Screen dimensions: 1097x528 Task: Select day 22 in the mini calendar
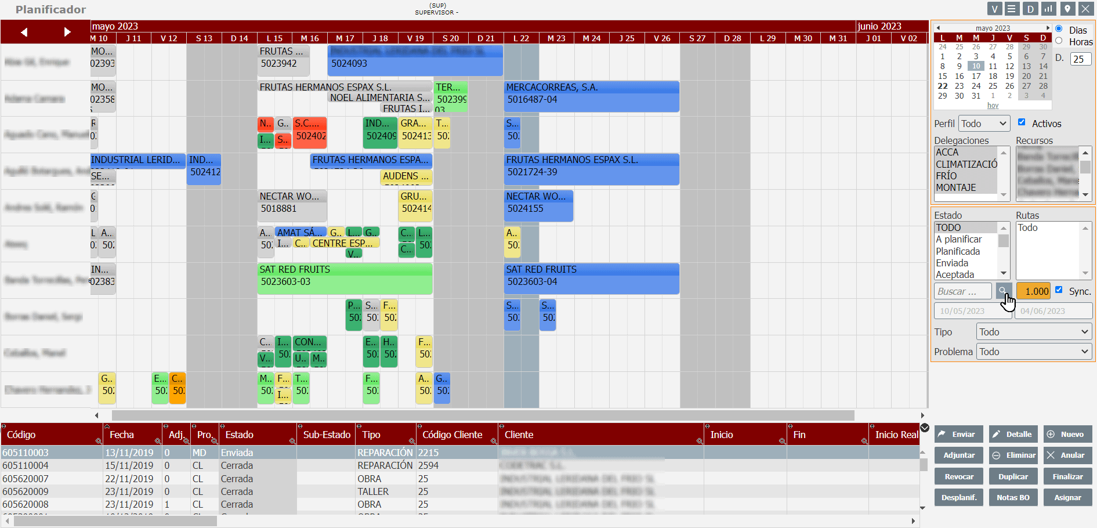point(943,86)
